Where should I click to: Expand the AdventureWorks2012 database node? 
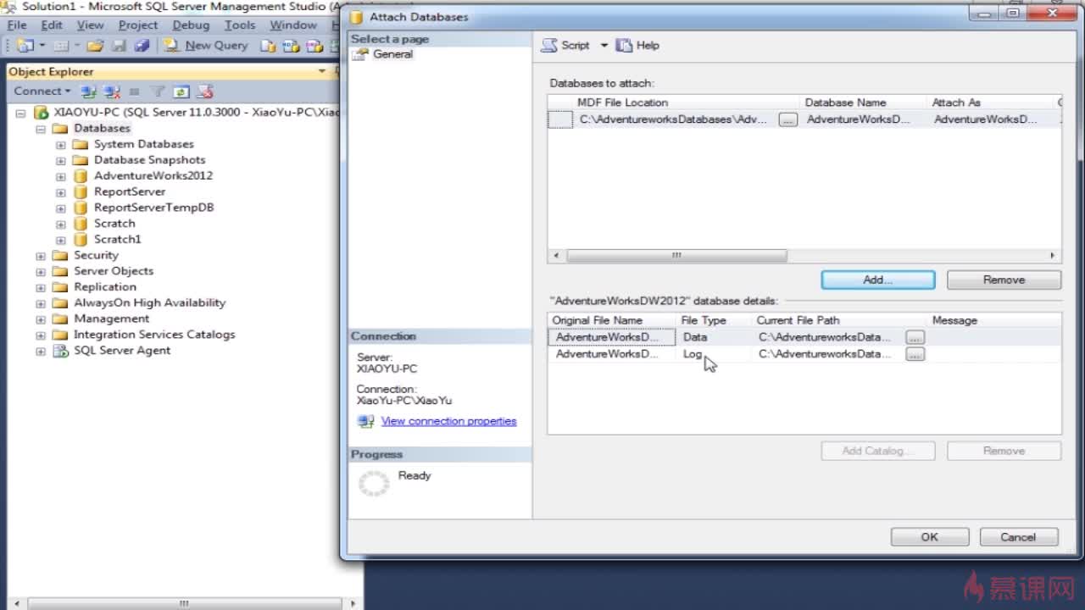click(x=61, y=176)
